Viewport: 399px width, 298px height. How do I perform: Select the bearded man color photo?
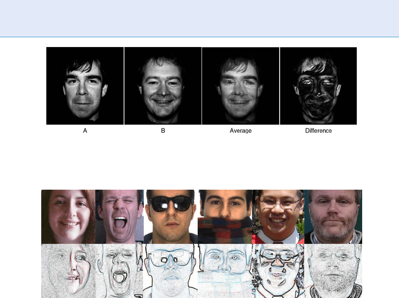point(333,217)
